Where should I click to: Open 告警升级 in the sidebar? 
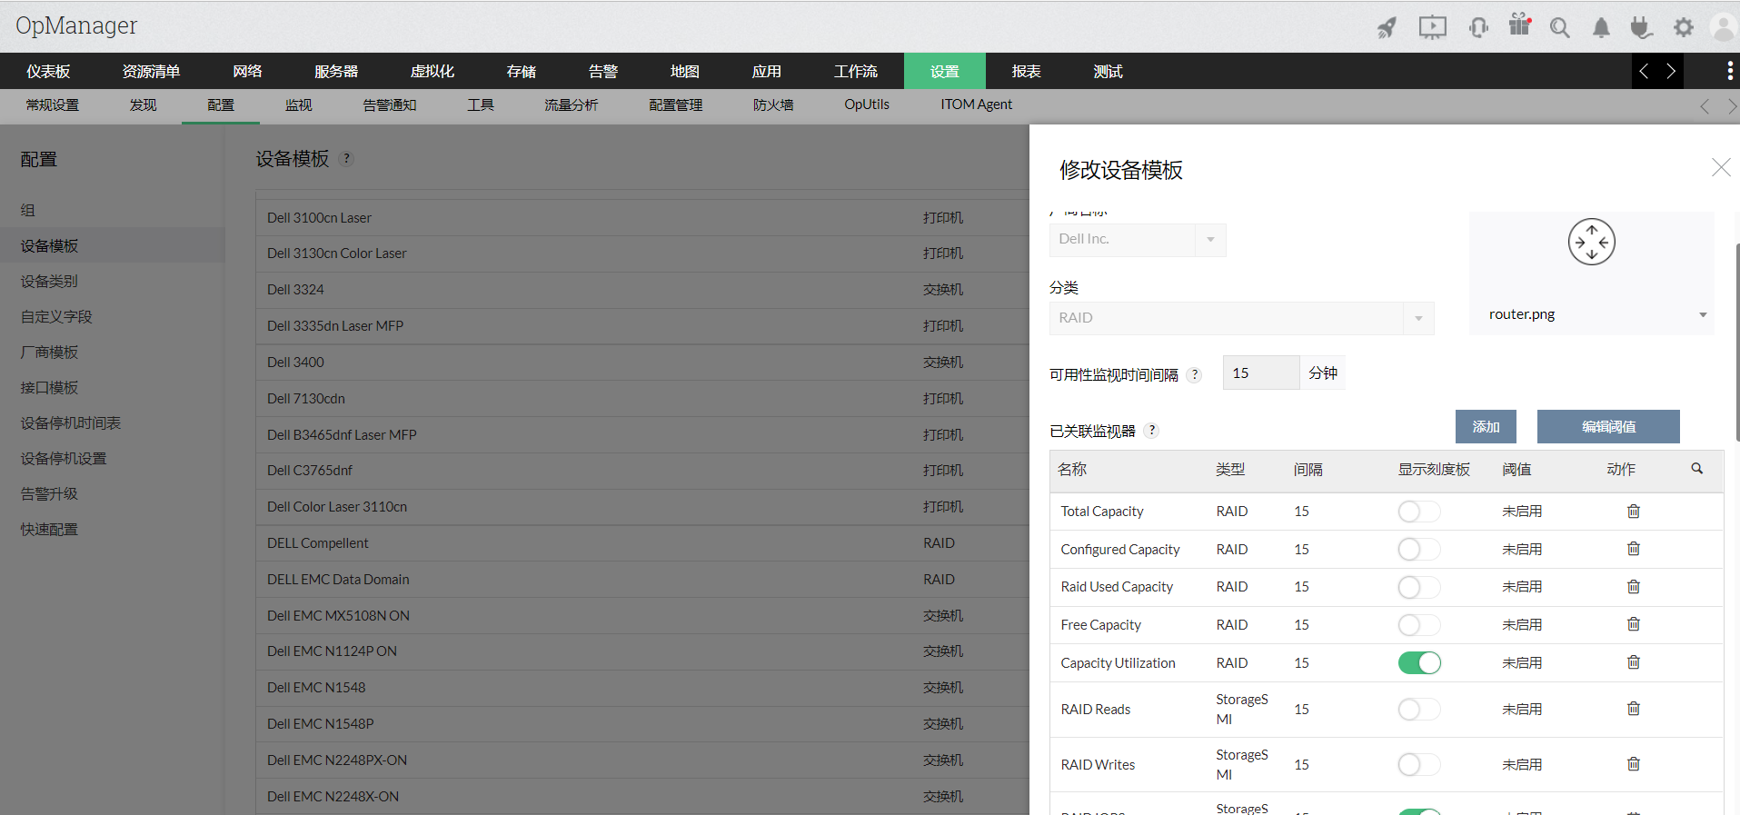(x=49, y=494)
